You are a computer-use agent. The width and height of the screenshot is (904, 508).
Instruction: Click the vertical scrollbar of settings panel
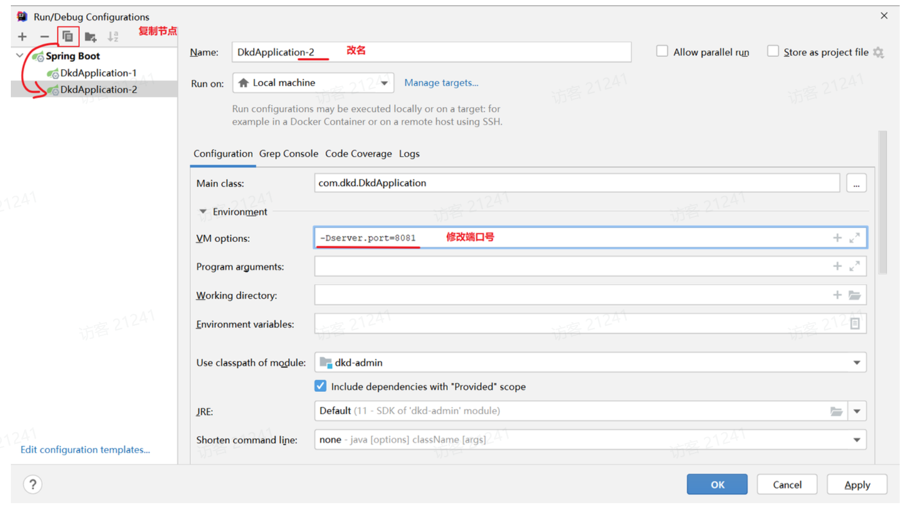[883, 202]
